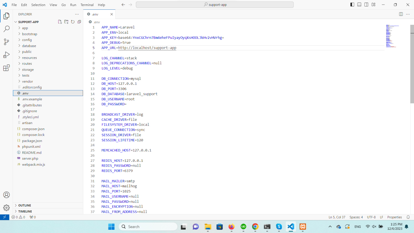414x233 pixels.
Task: Toggle the Primary Side Bar visibility
Action: click(352, 4)
